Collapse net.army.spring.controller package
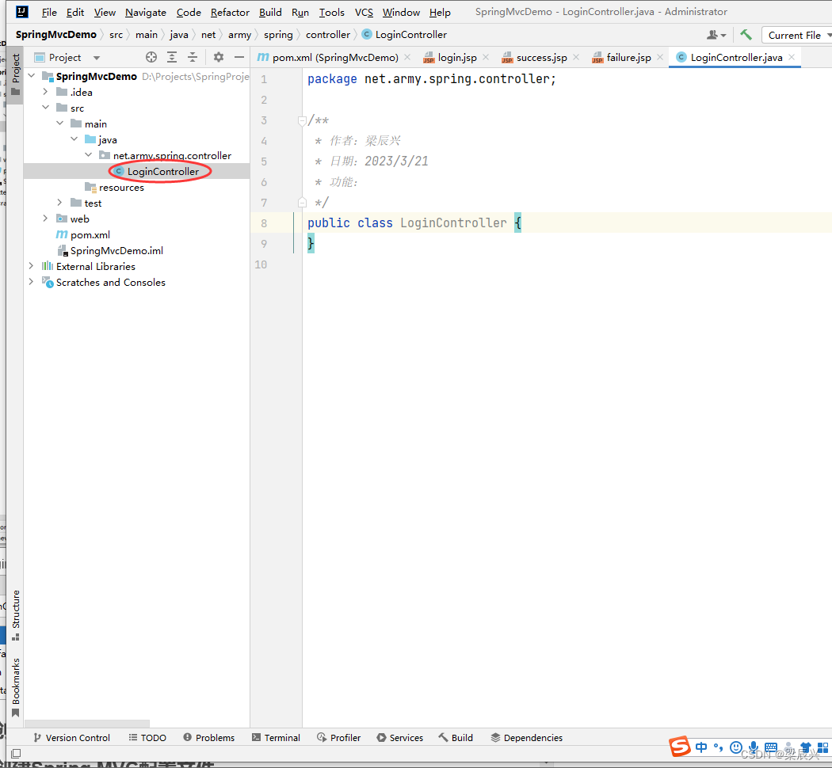 (89, 155)
